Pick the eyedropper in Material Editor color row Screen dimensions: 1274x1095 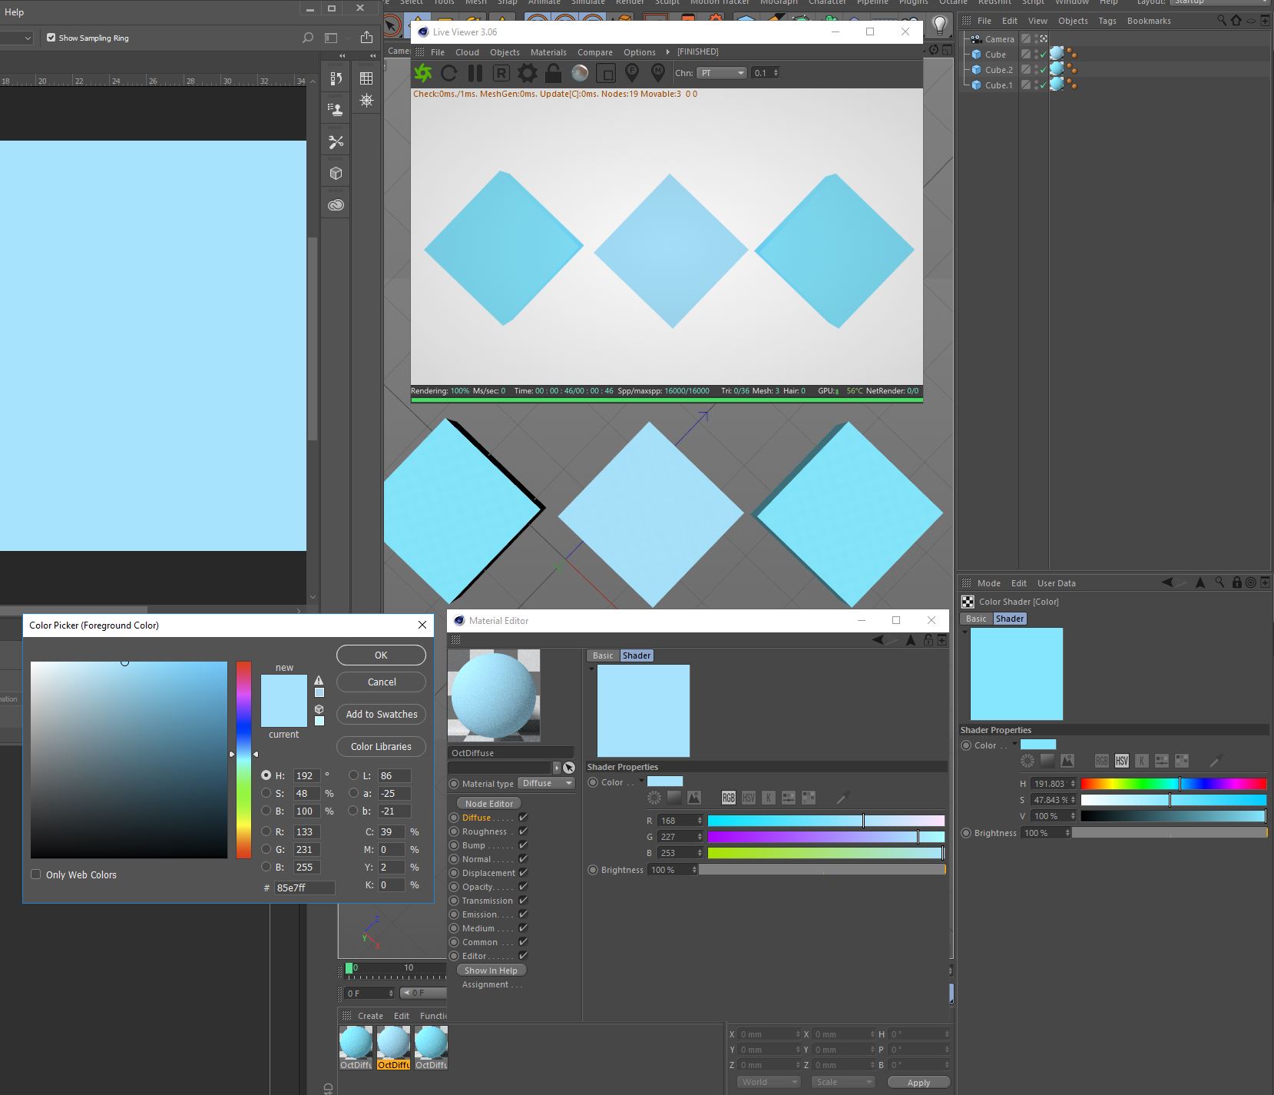(x=842, y=798)
